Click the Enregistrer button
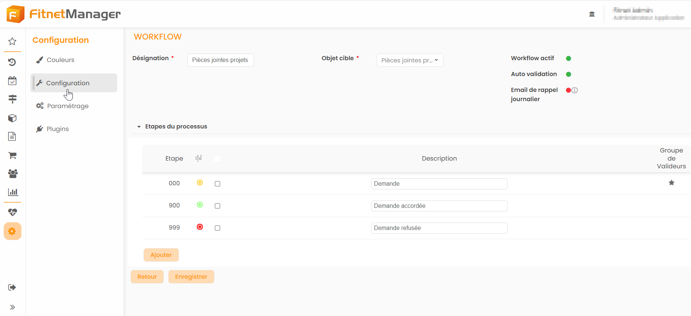 191,276
